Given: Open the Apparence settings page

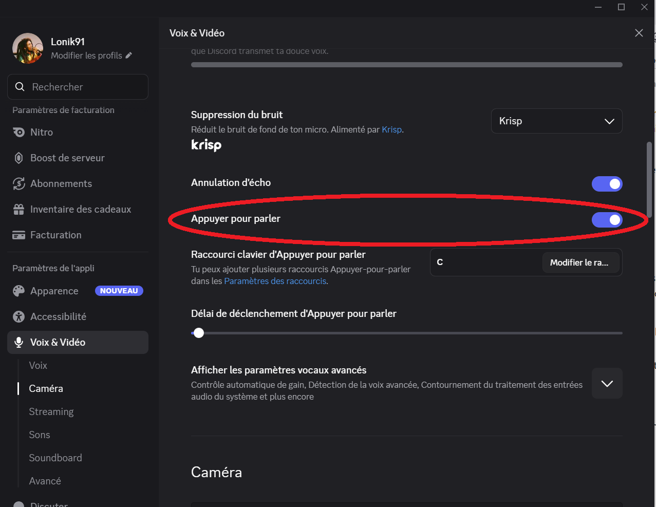Looking at the screenshot, I should coord(78,291).
